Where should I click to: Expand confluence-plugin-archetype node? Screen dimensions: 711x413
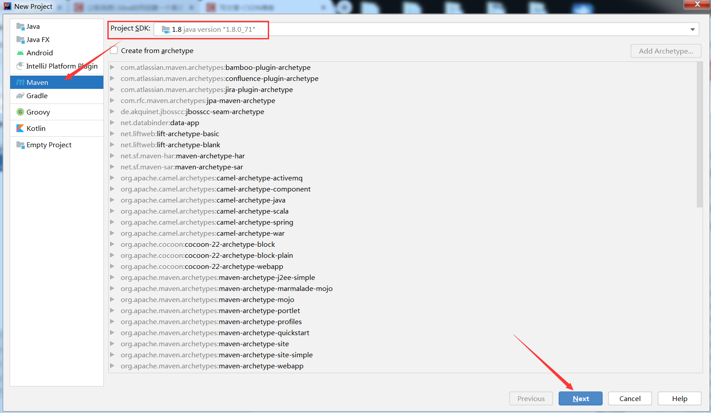112,78
